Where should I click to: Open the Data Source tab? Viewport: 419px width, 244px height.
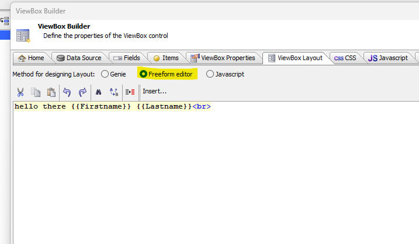tap(79, 58)
